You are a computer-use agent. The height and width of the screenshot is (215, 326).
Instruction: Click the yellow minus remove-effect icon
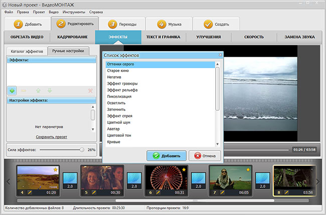(x=24, y=91)
